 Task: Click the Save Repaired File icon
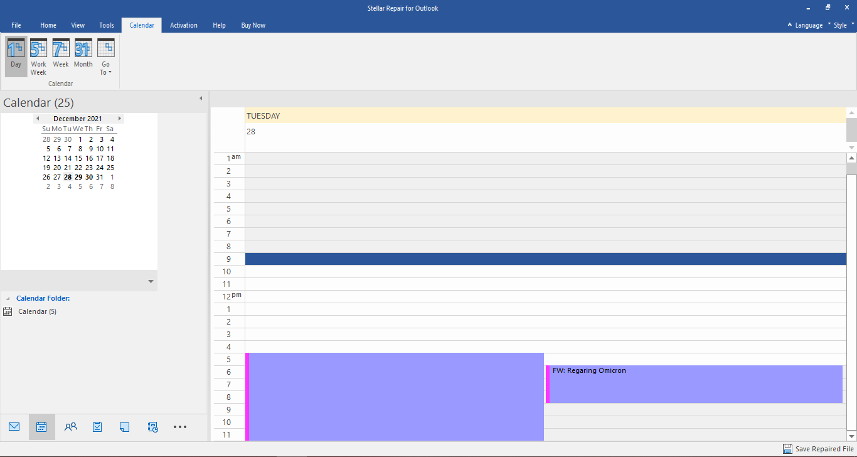(787, 449)
